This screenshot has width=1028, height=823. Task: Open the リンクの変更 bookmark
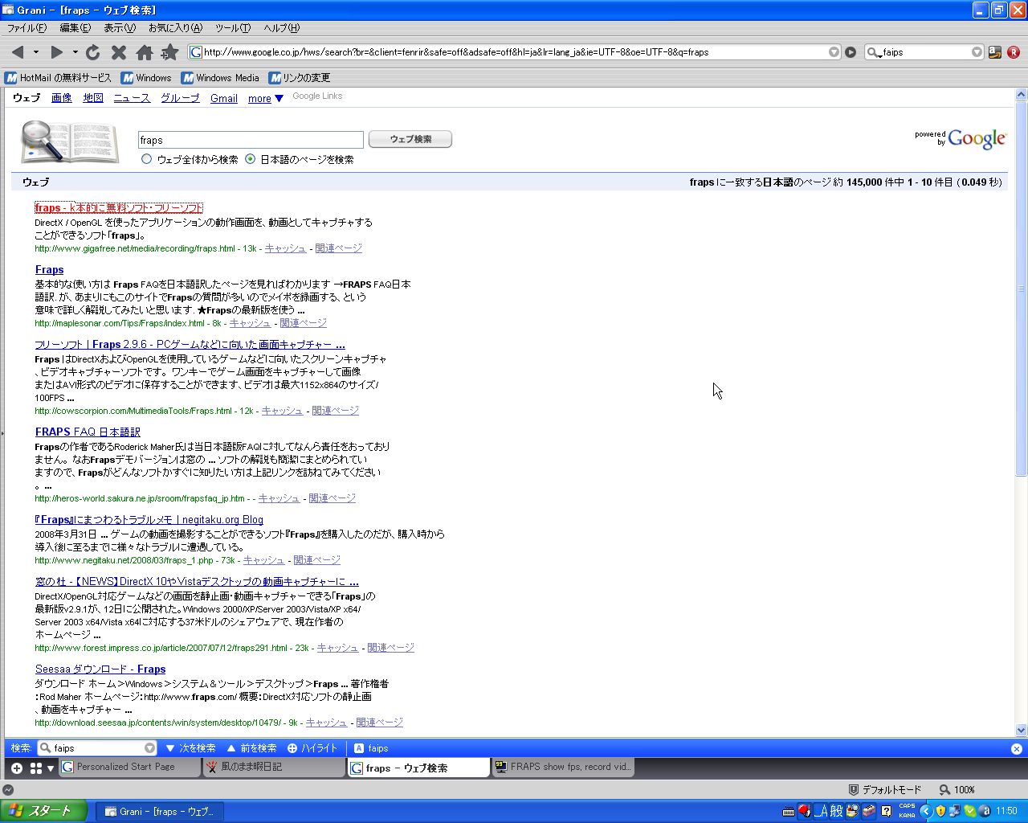pyautogui.click(x=300, y=78)
